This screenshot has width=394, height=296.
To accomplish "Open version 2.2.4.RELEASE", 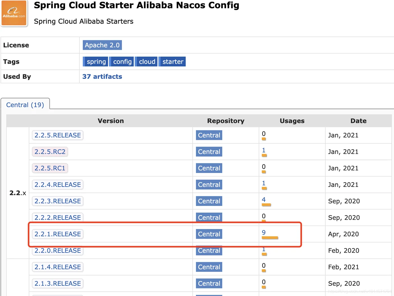I will click(x=58, y=185).
